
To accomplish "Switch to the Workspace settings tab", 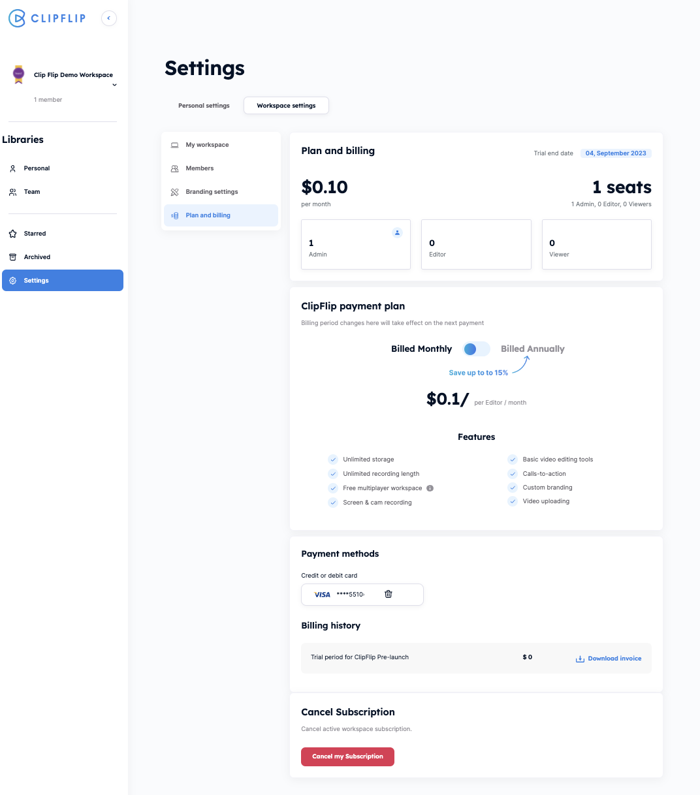I will pyautogui.click(x=286, y=106).
